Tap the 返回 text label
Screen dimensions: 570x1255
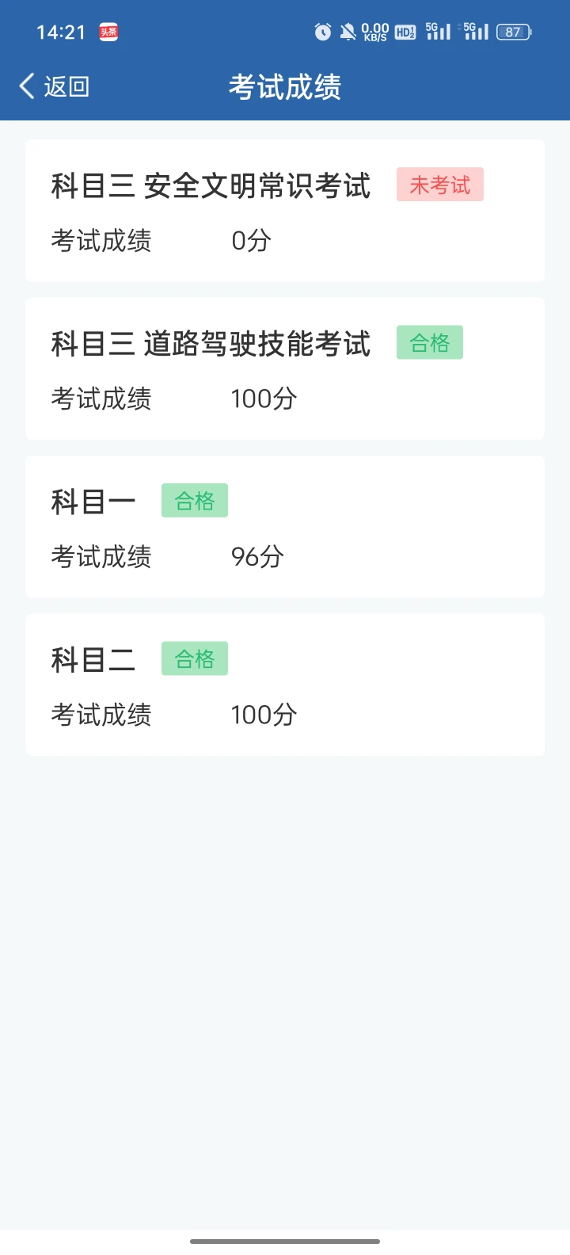pyautogui.click(x=66, y=86)
